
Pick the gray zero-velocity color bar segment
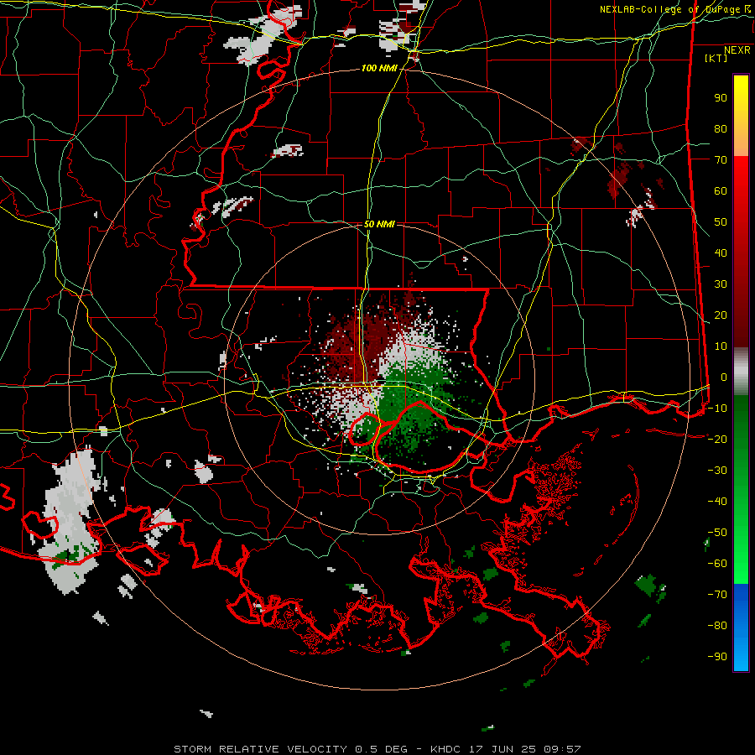click(741, 372)
